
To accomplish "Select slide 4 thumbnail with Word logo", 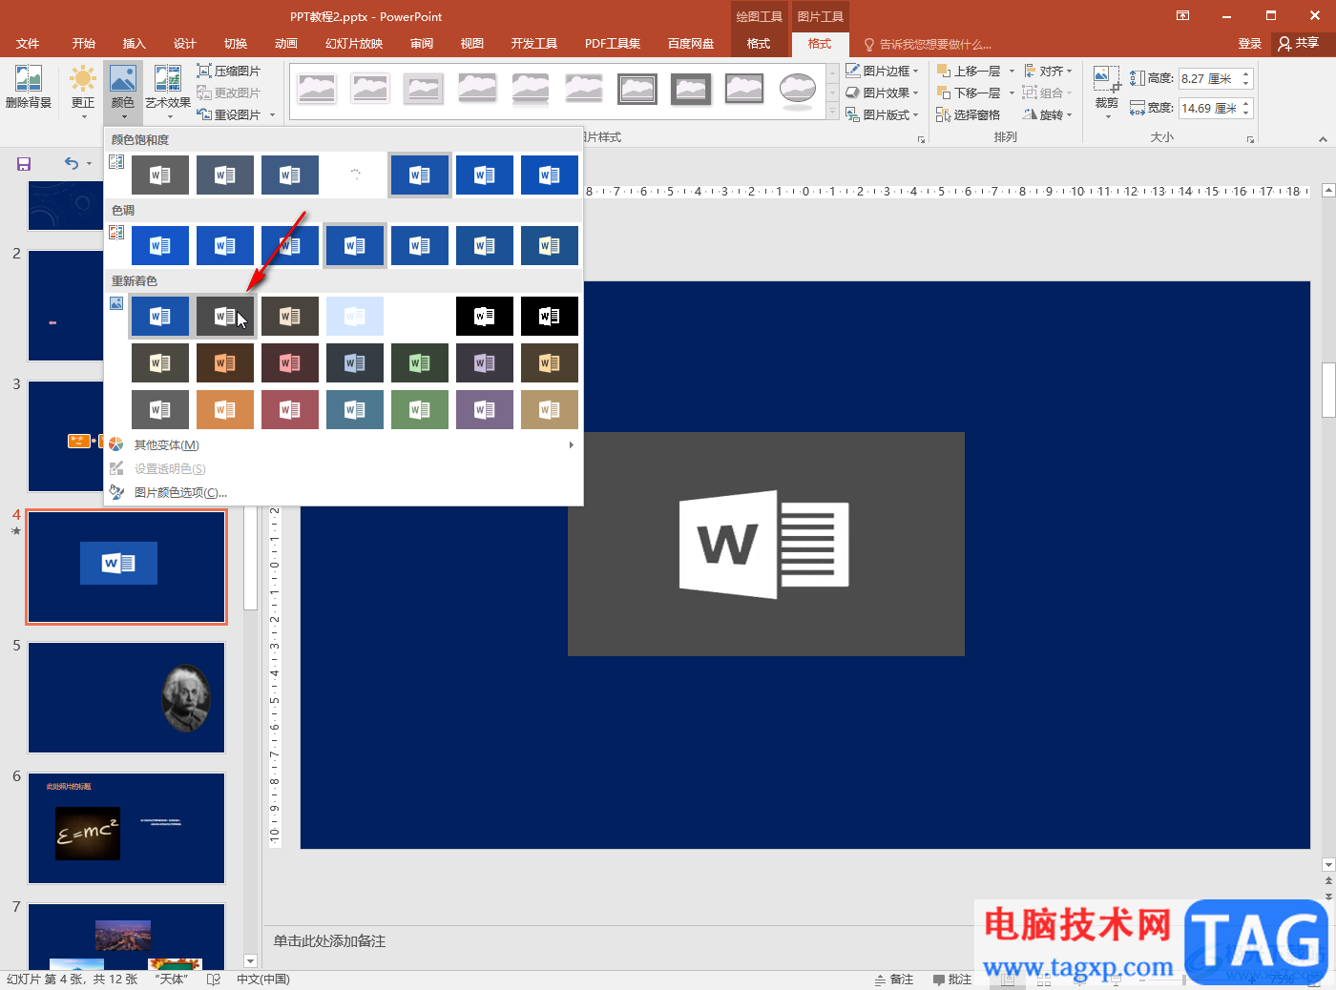I will [x=127, y=567].
